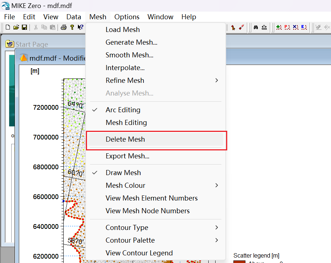The height and width of the screenshot is (263, 331).
Task: Click the Cut scissors icon
Action: pos(36,27)
